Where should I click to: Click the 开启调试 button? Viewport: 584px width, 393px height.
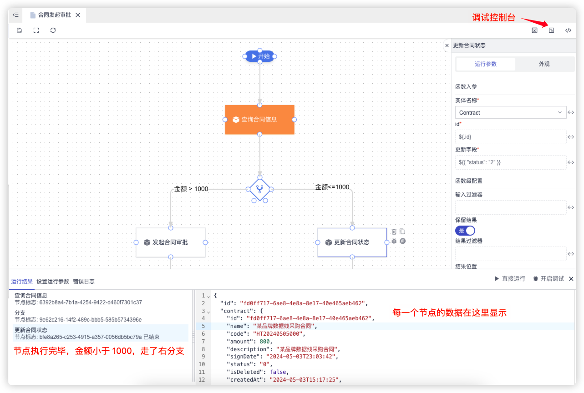(548, 278)
